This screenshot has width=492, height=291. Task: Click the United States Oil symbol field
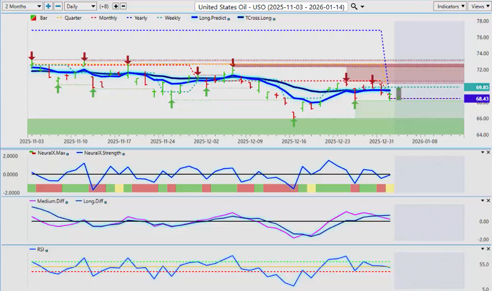[x=271, y=7]
